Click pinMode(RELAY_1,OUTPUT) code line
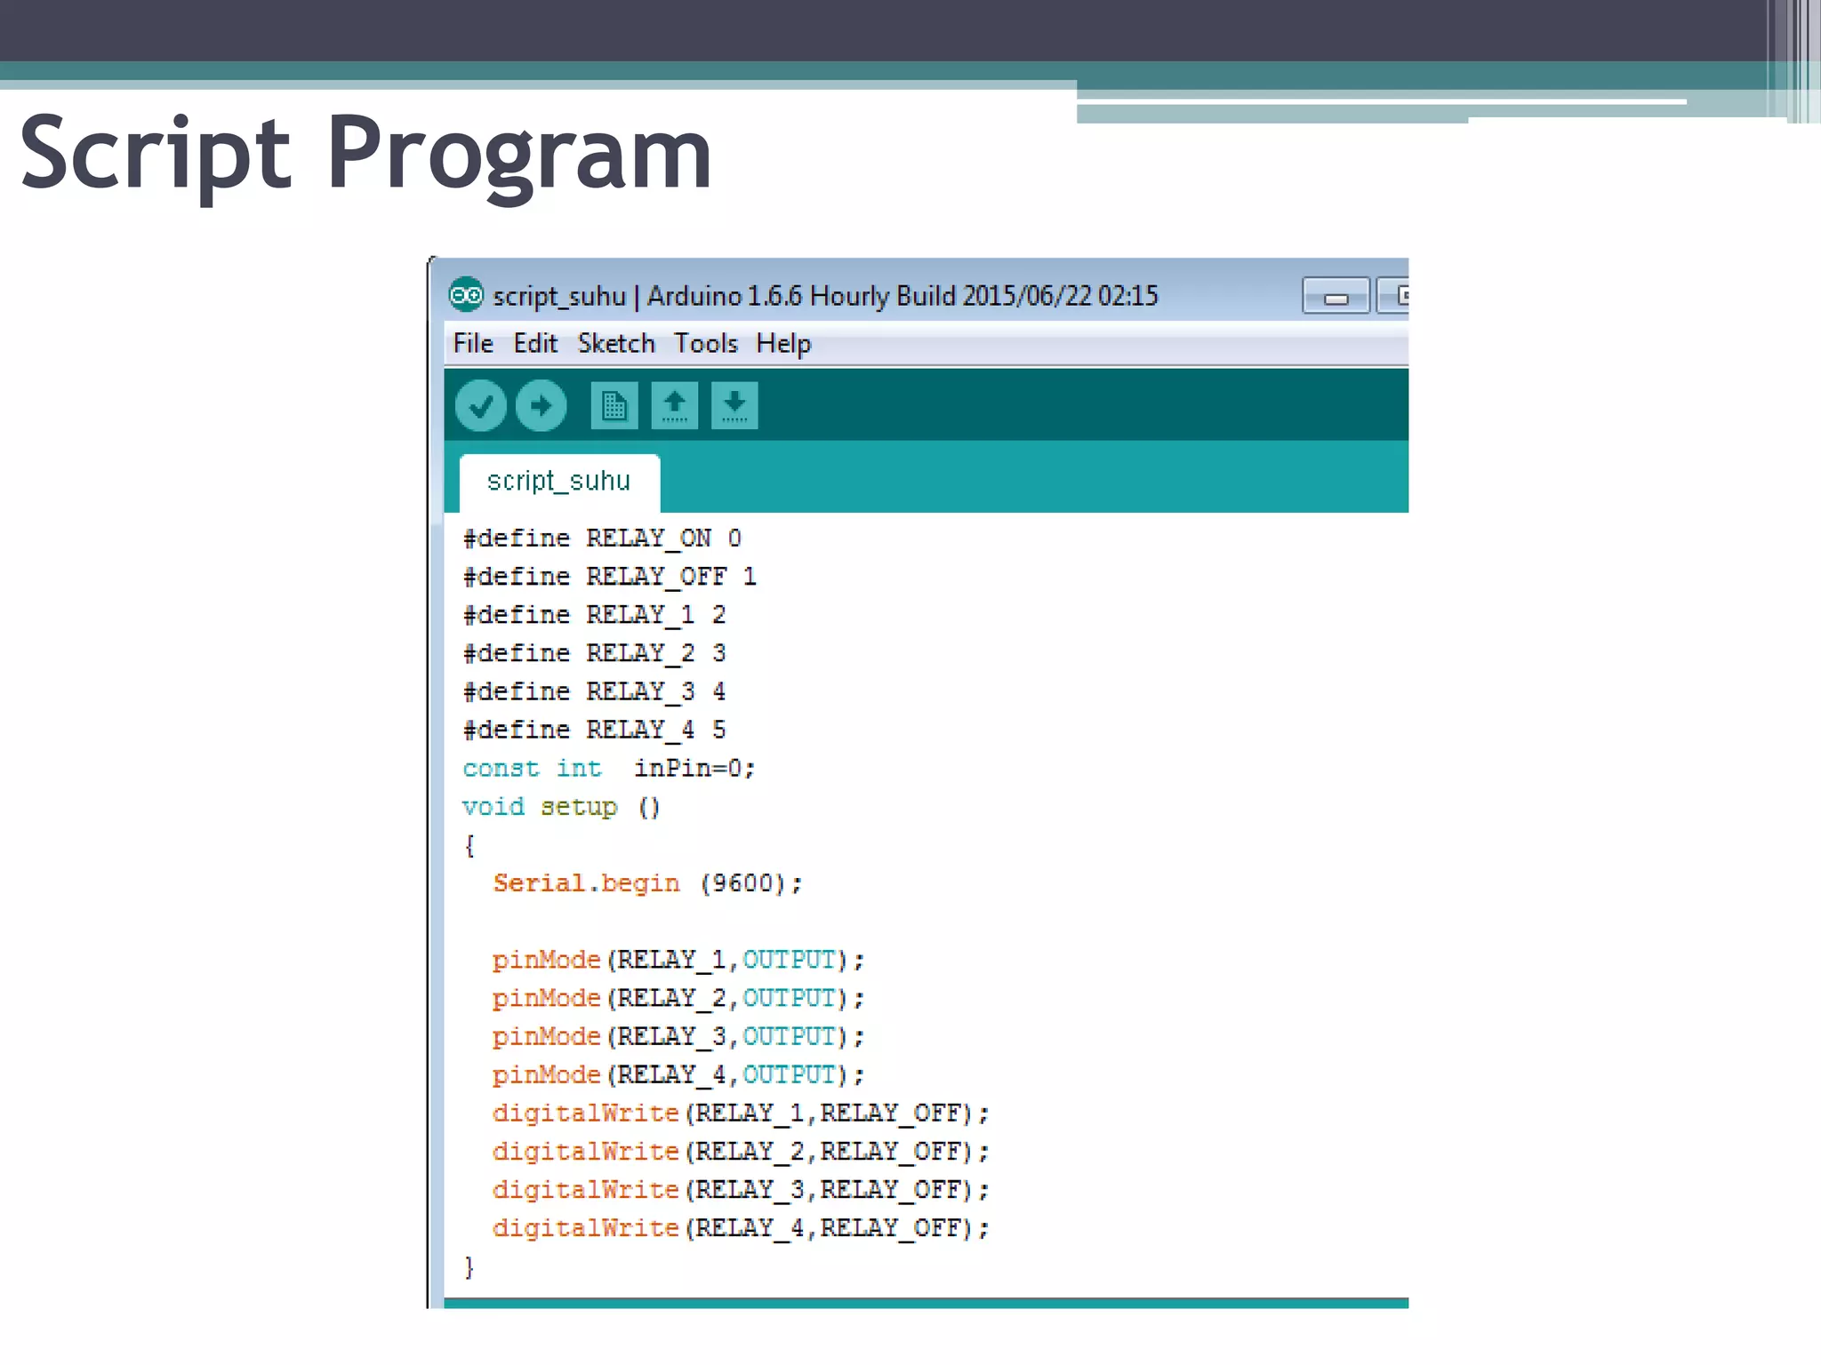The width and height of the screenshot is (1821, 1365). click(678, 960)
